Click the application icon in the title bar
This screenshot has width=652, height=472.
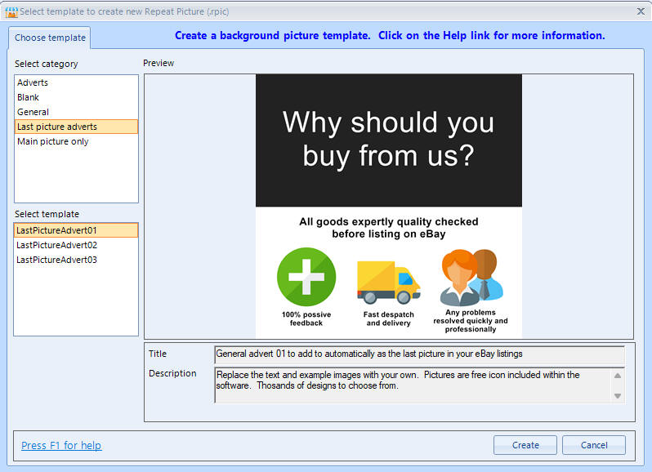[x=11, y=12]
